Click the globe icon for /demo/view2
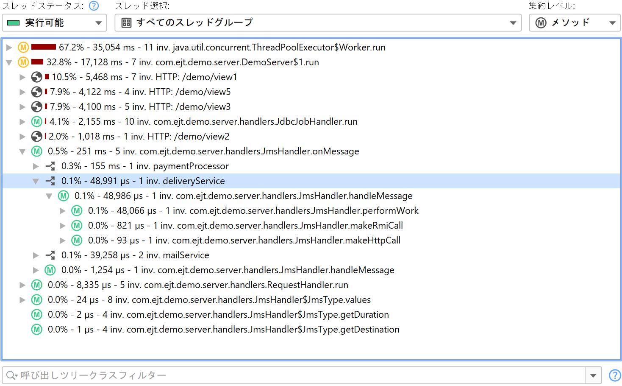Screen dimensions: 622x386 click(37, 137)
